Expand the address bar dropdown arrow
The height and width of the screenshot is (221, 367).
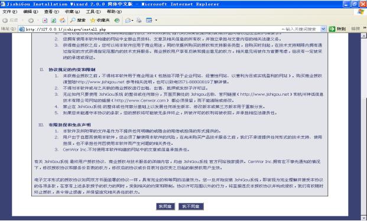point(323,29)
